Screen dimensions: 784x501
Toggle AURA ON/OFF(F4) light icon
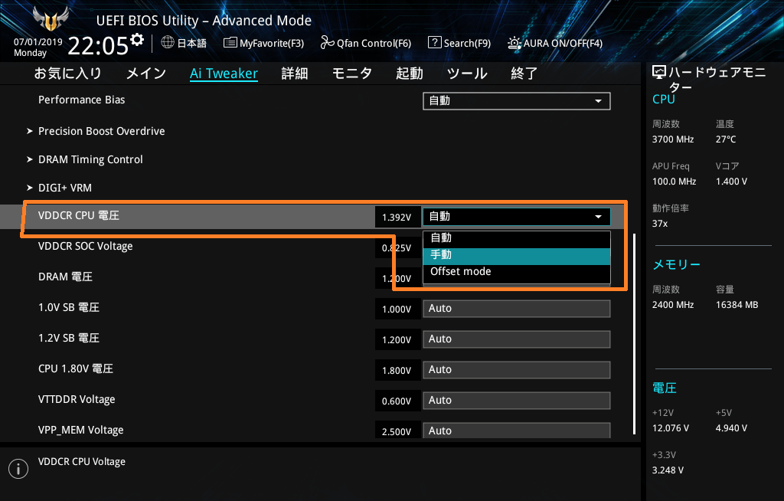click(x=514, y=43)
